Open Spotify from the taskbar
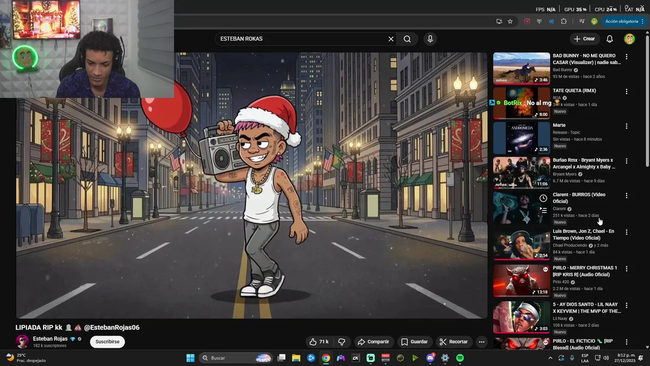Image resolution: width=650 pixels, height=366 pixels. [460, 358]
